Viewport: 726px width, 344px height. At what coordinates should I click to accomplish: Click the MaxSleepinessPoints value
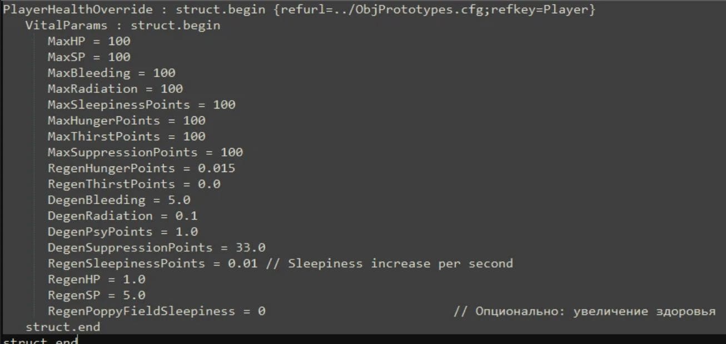pos(224,105)
